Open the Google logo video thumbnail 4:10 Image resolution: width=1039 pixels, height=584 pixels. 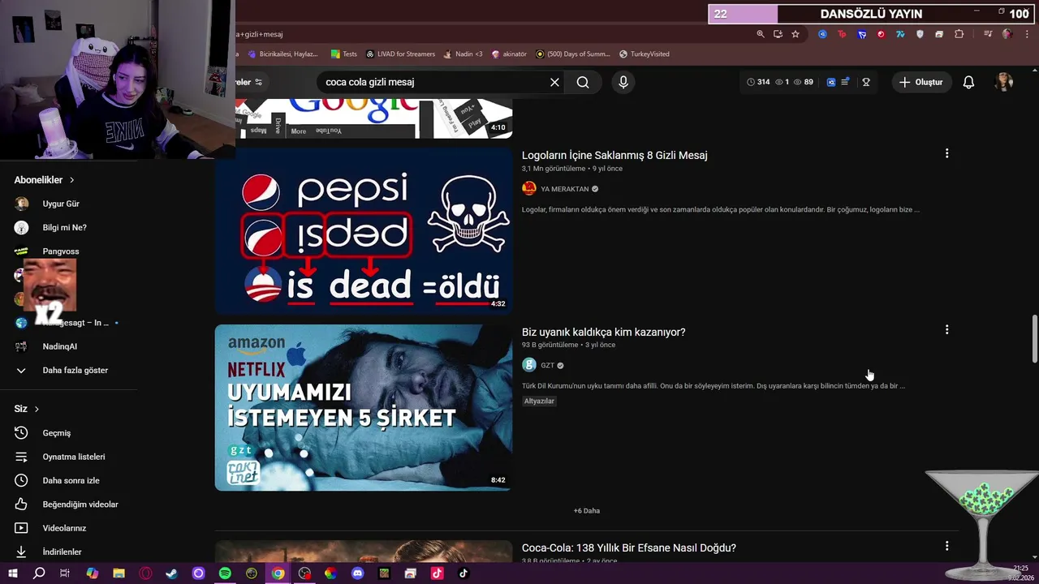click(374, 118)
